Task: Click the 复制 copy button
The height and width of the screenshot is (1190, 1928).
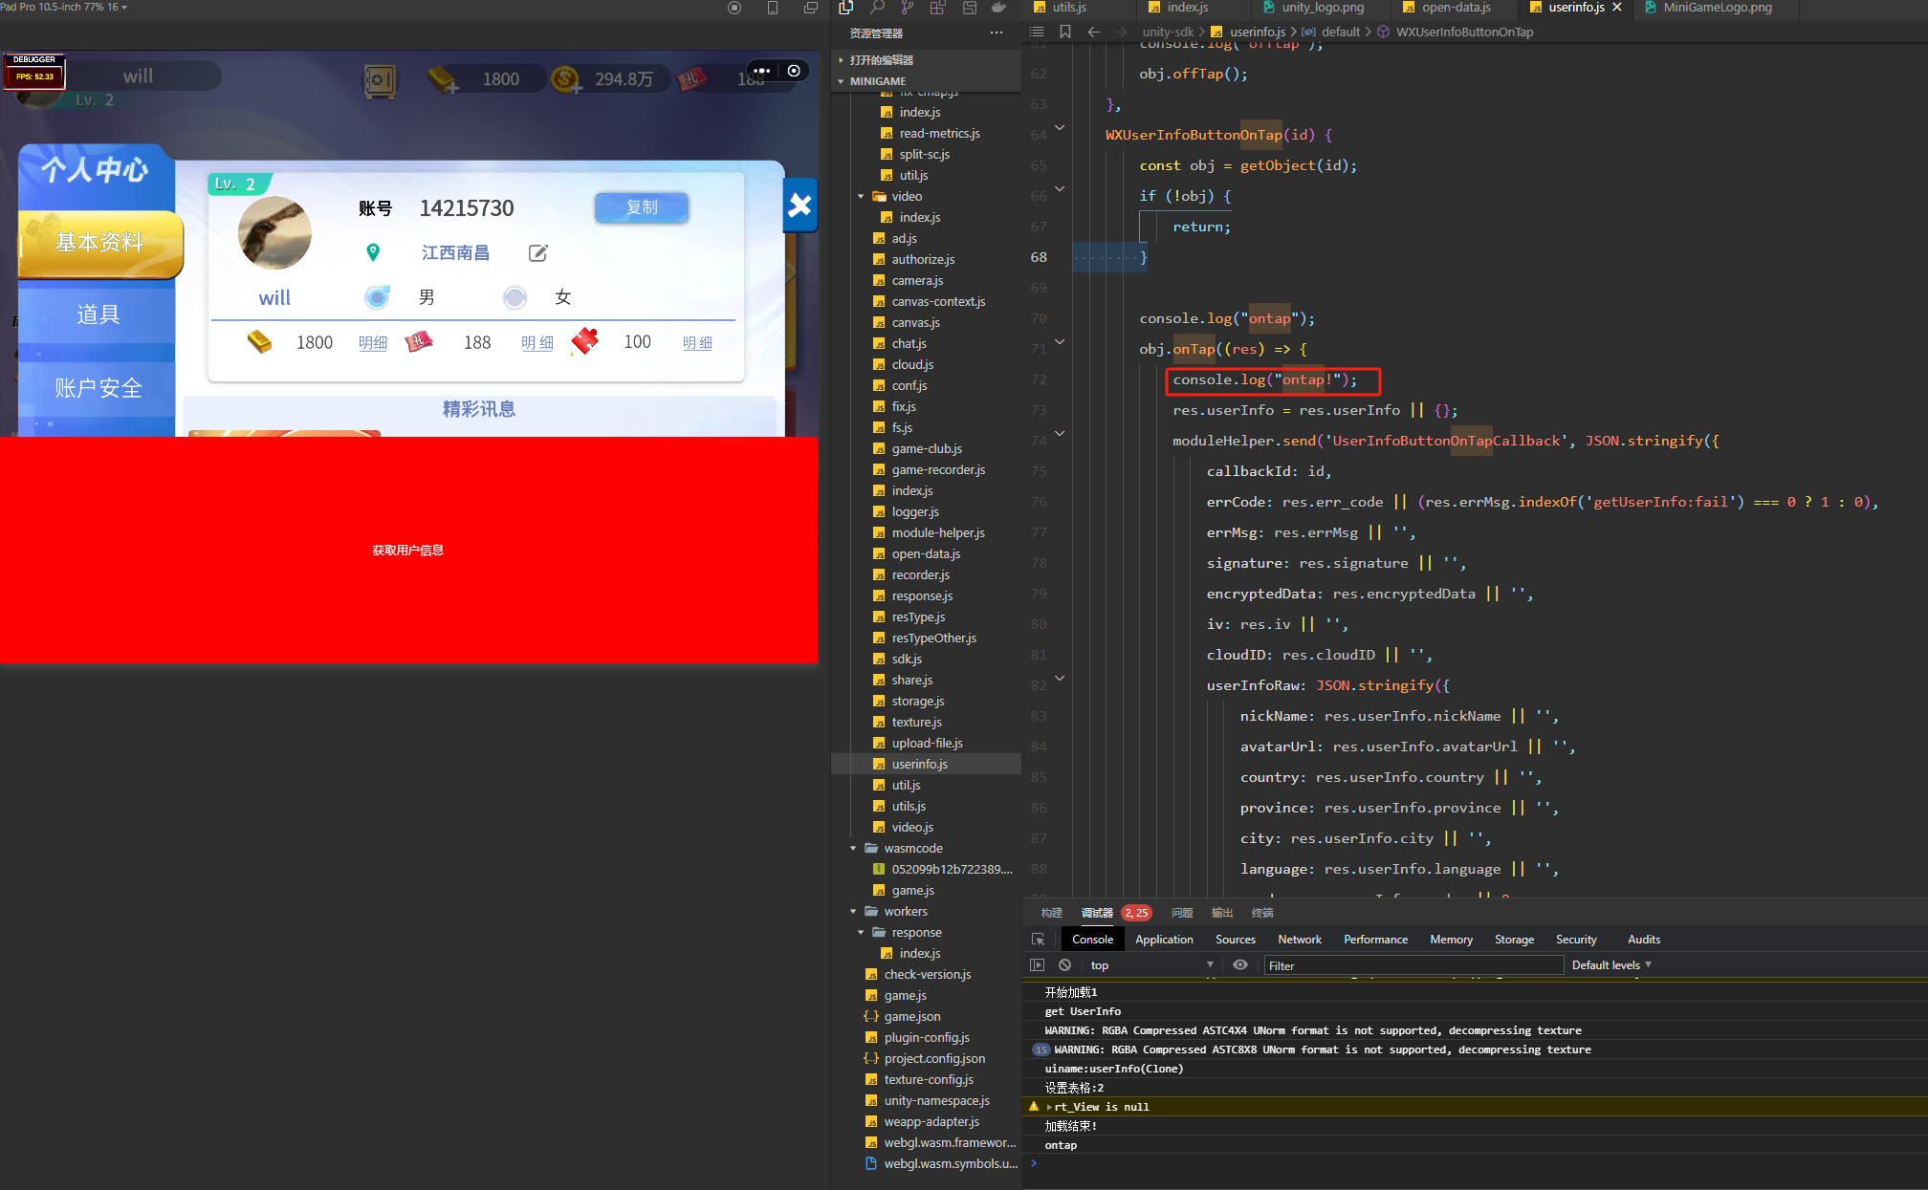Action: [642, 207]
